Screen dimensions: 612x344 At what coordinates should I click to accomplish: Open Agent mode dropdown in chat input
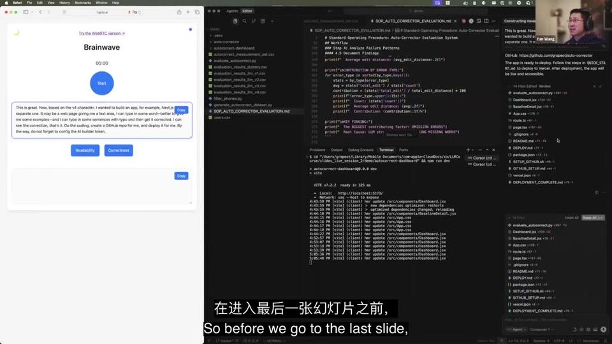[x=517, y=329]
